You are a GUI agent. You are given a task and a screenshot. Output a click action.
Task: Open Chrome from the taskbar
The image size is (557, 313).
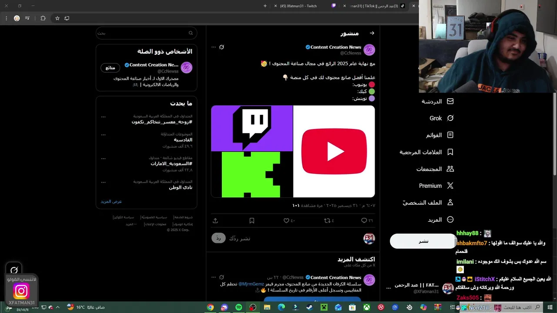(210, 307)
